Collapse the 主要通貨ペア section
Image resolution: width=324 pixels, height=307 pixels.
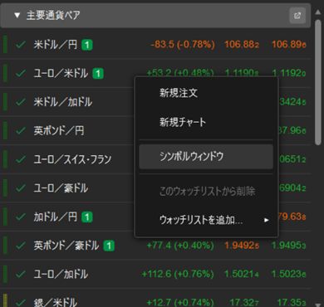[17, 16]
